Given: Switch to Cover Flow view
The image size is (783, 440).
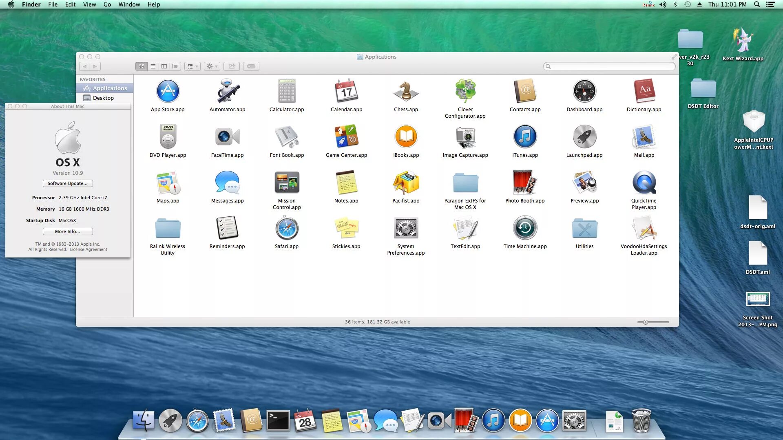Looking at the screenshot, I should pyautogui.click(x=175, y=66).
